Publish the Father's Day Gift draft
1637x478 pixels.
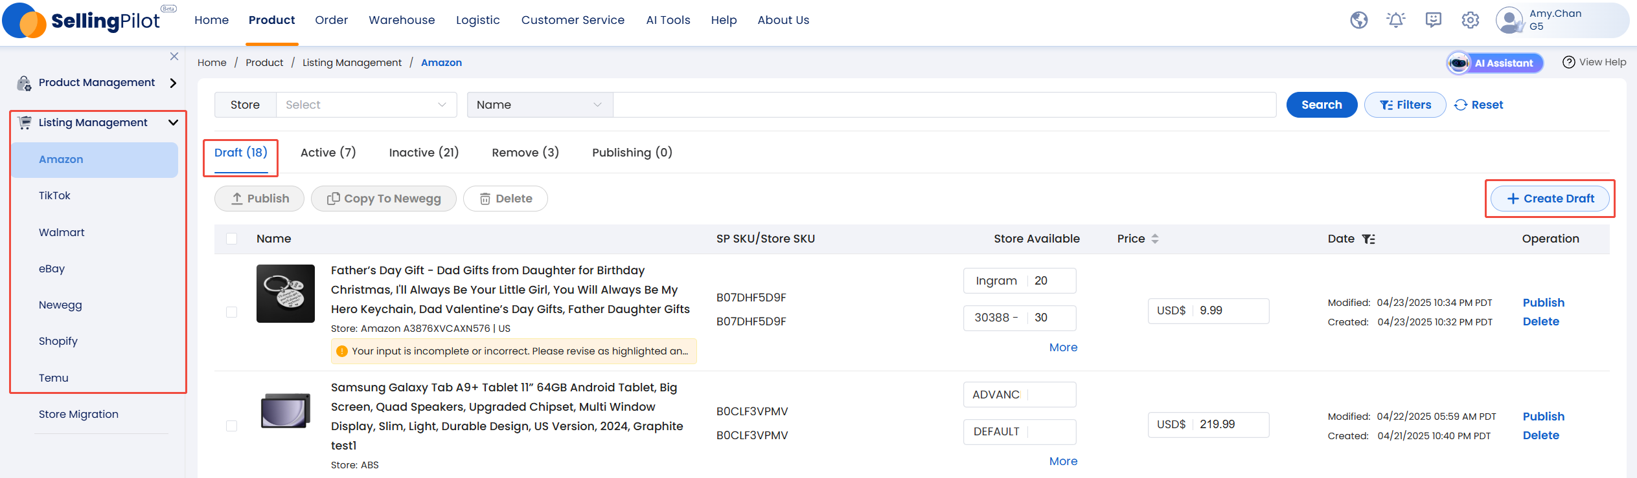click(1544, 303)
